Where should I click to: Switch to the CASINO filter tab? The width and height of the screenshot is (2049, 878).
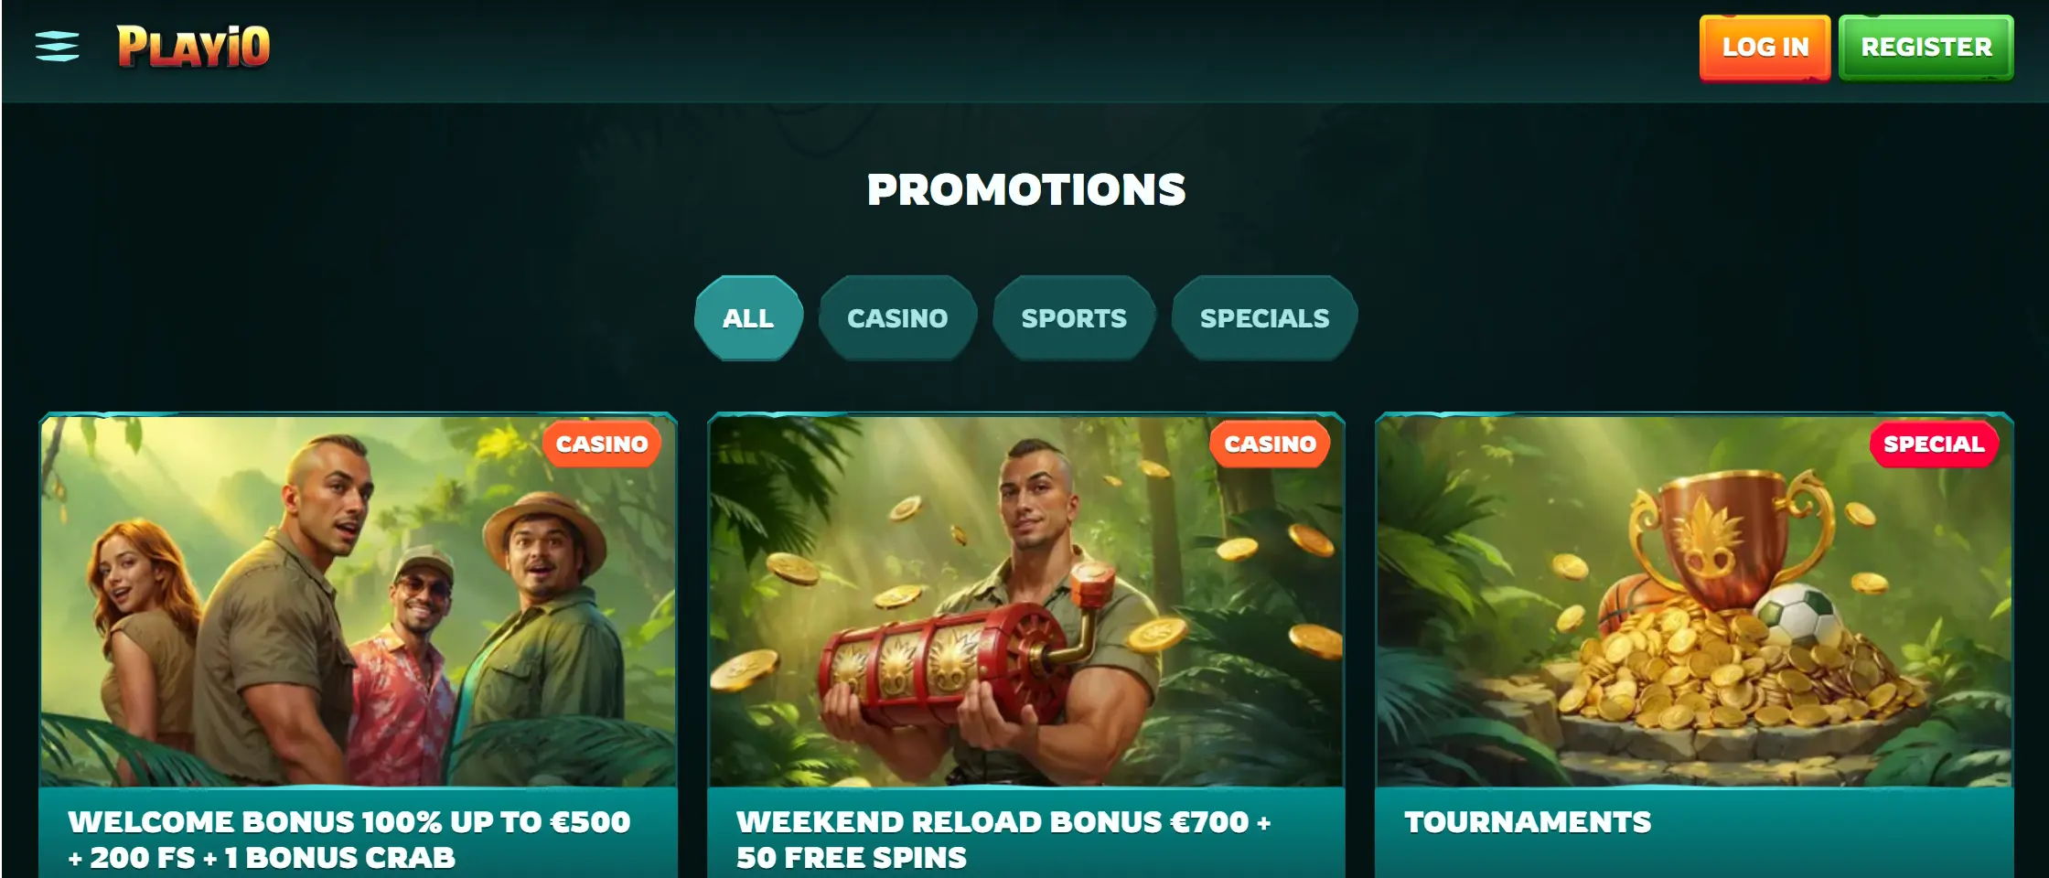click(x=897, y=318)
